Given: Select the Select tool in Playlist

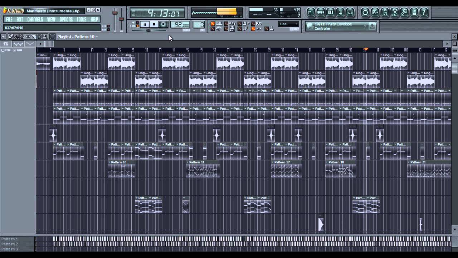Looking at the screenshot, I should (39, 37).
